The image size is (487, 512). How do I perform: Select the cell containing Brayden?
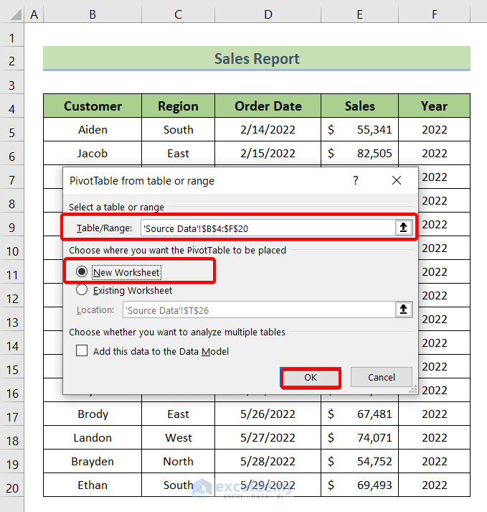click(x=93, y=462)
